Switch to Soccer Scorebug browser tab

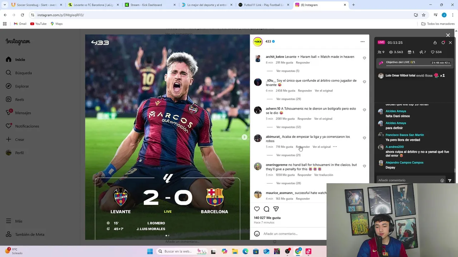click(x=36, y=5)
